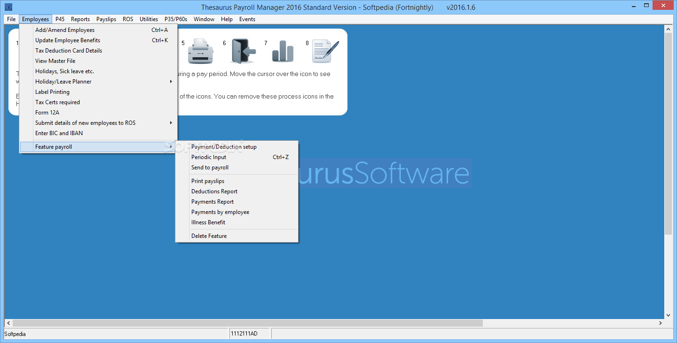
Task: Open the Payments Report
Action: coord(237,202)
